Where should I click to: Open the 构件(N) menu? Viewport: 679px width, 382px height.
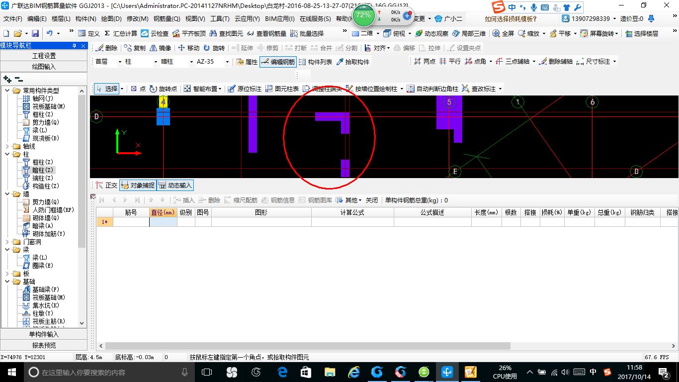85,19
